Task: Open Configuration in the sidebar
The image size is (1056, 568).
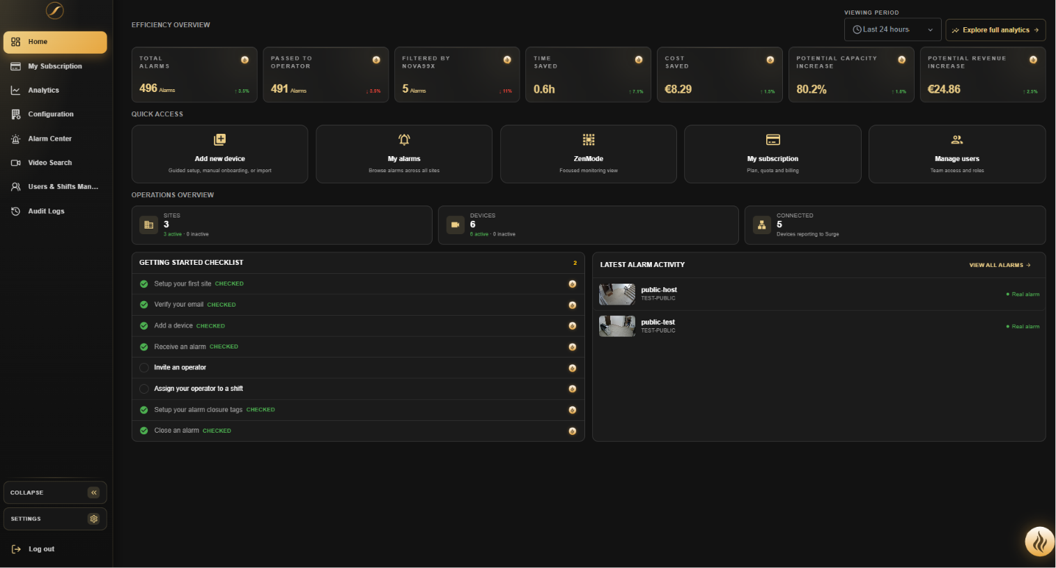Action: coord(55,114)
